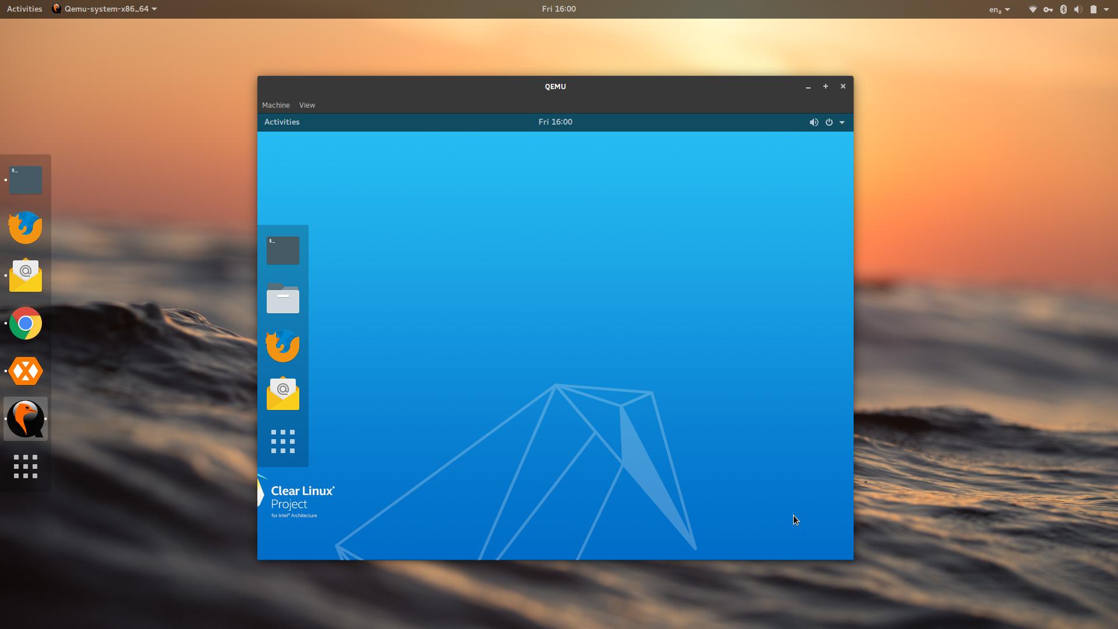Open mail app in the Clear Linux guest dock

tap(283, 394)
